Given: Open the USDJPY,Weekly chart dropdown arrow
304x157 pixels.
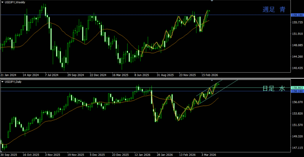Looking at the screenshot, I should coord(3,2).
